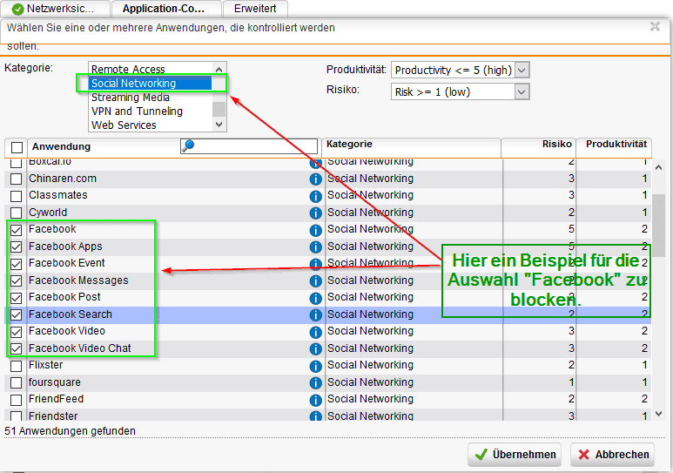Check the foursquare checkbox
673x473 pixels.
coord(16,382)
